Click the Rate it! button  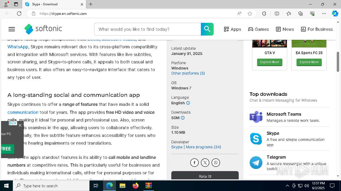coord(205,176)
